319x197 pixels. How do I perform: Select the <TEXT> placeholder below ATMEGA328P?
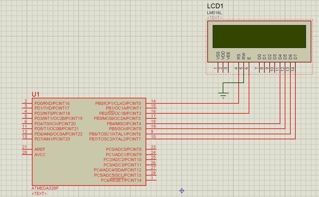(39, 193)
